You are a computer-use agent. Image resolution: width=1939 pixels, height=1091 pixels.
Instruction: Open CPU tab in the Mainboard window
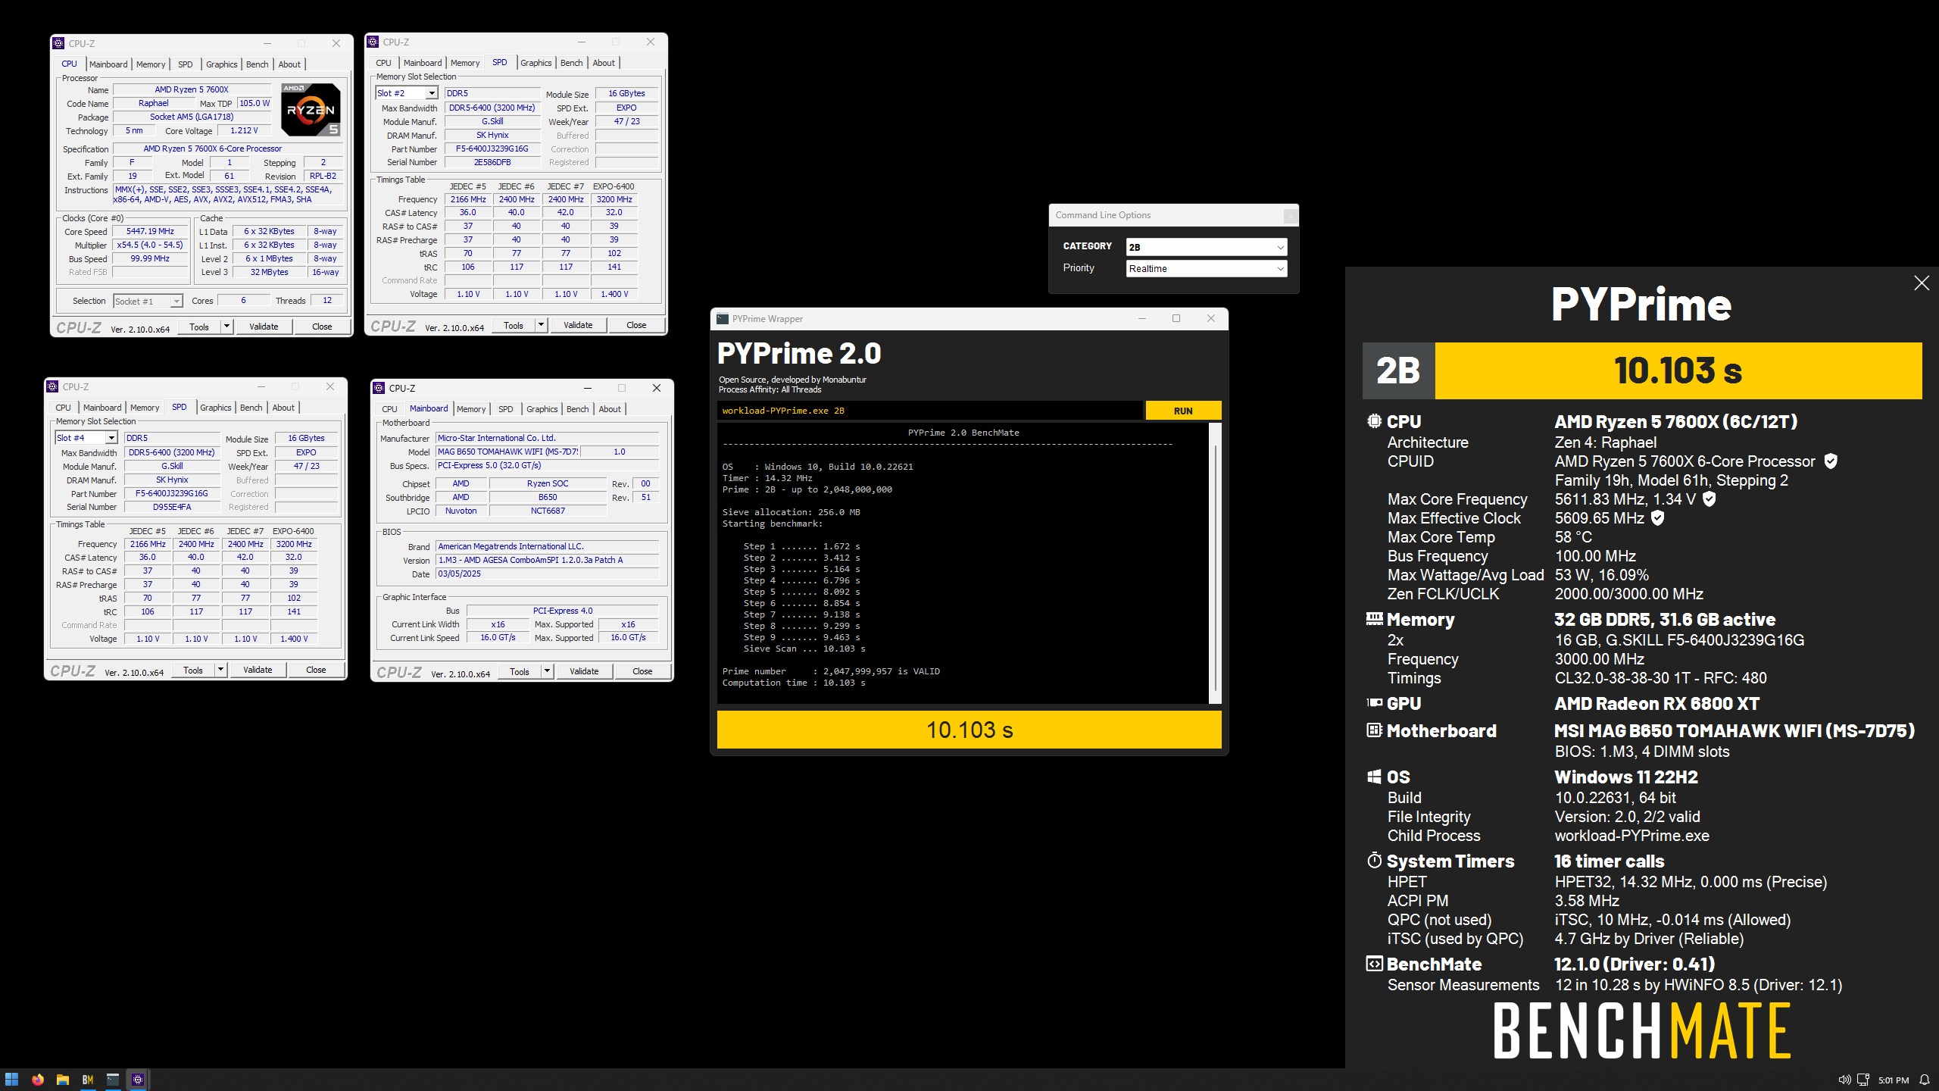[389, 409]
